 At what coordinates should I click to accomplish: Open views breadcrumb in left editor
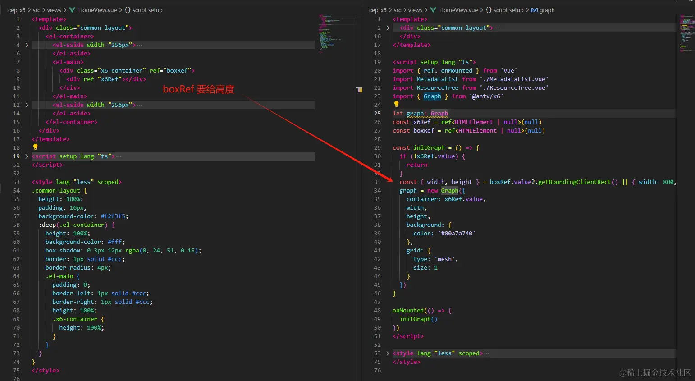[x=54, y=10]
